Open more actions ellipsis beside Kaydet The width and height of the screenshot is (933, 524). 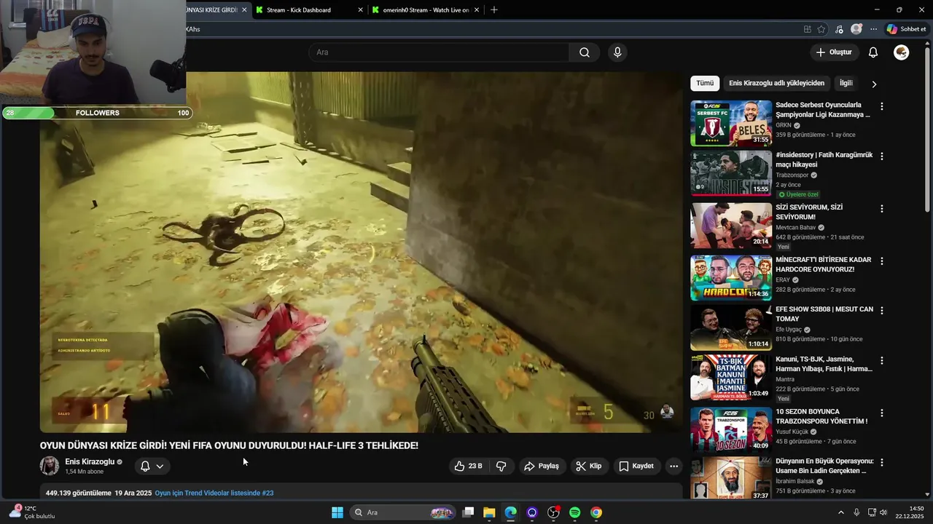pyautogui.click(x=674, y=466)
